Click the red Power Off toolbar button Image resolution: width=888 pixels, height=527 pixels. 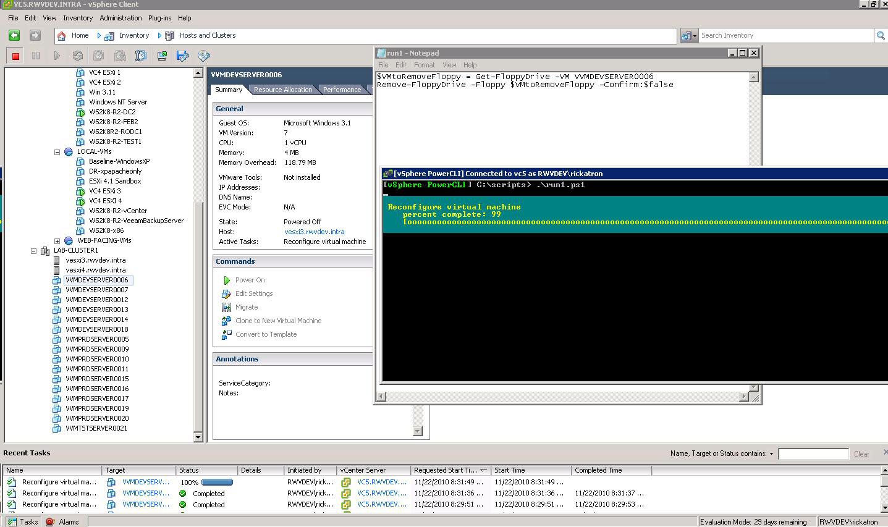click(x=15, y=56)
